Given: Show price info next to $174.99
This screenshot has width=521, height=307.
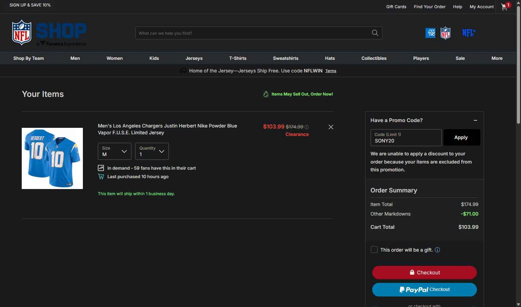Looking at the screenshot, I should pos(307,127).
